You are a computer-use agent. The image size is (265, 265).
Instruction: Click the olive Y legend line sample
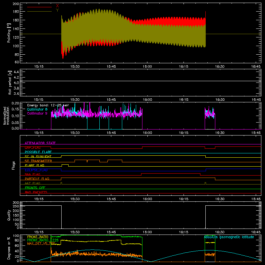coord(39,11)
